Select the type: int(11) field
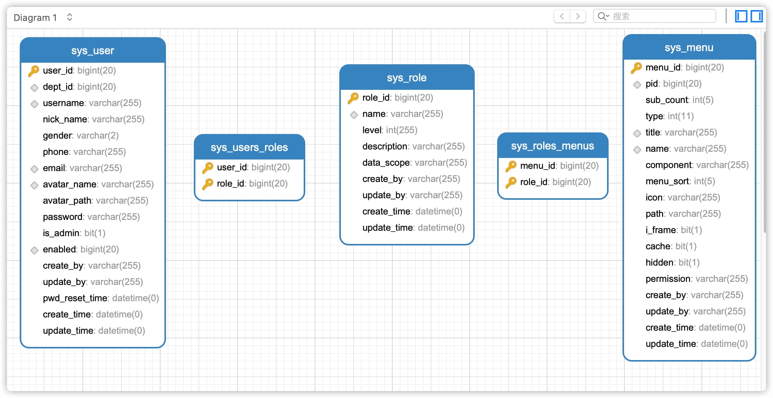Viewport: 773px width, 398px height. pos(670,116)
